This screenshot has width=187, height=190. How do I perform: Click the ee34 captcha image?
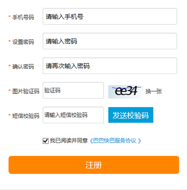point(126,91)
